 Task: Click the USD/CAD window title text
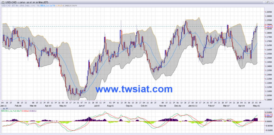tap(27, 2)
